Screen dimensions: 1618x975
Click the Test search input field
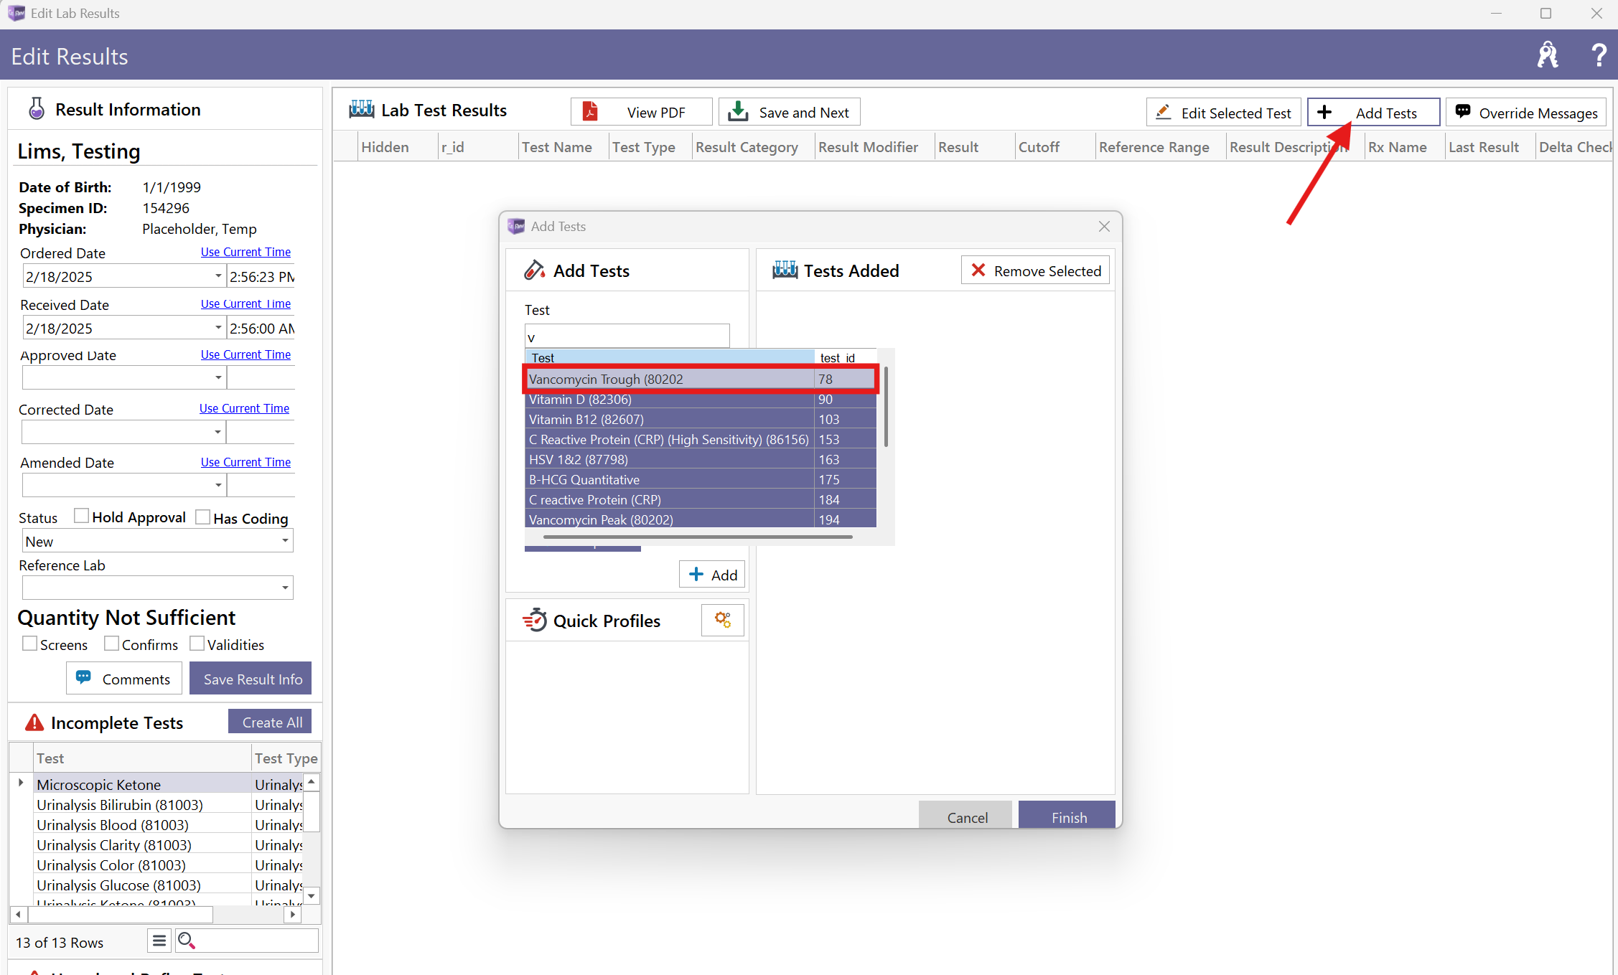click(627, 336)
